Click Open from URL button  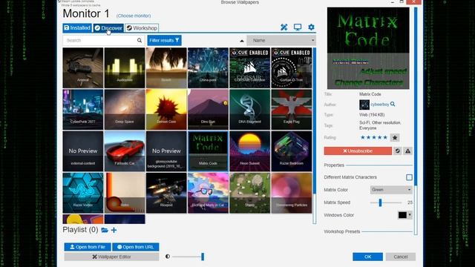[x=136, y=247]
